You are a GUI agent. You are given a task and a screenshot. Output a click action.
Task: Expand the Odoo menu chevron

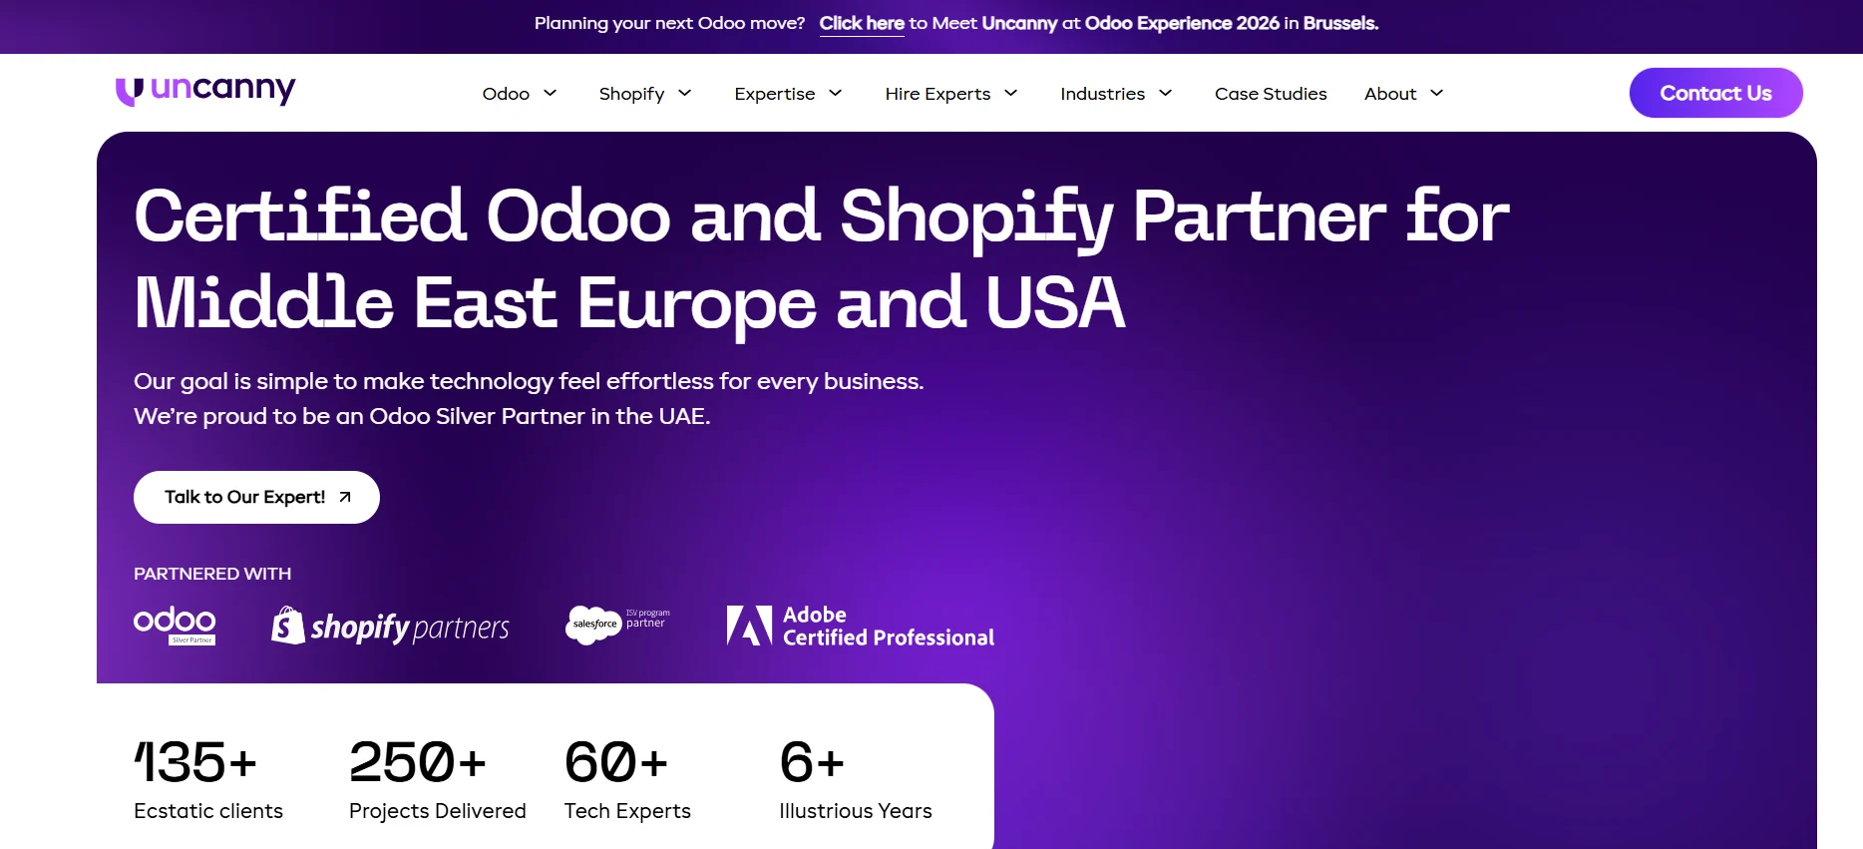(550, 93)
